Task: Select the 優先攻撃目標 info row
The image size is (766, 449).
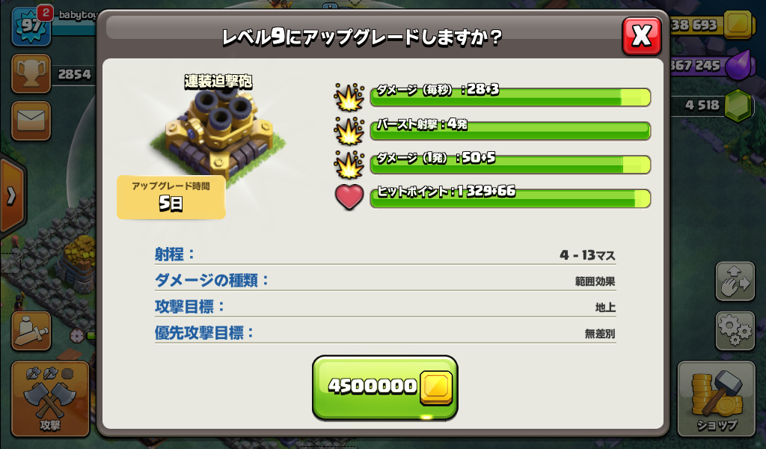Action: (x=385, y=333)
